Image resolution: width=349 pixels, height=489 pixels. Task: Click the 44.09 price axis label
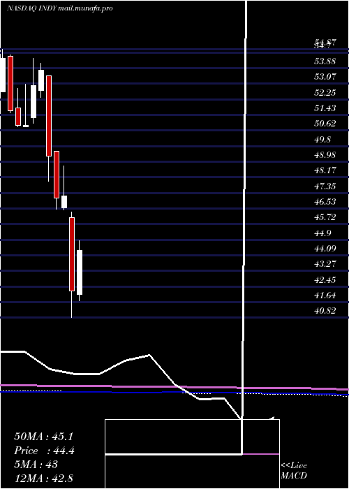325,249
